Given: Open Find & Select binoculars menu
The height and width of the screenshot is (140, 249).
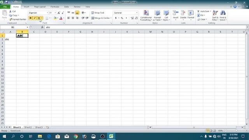Looking at the screenshot, I should pyautogui.click(x=223, y=16).
